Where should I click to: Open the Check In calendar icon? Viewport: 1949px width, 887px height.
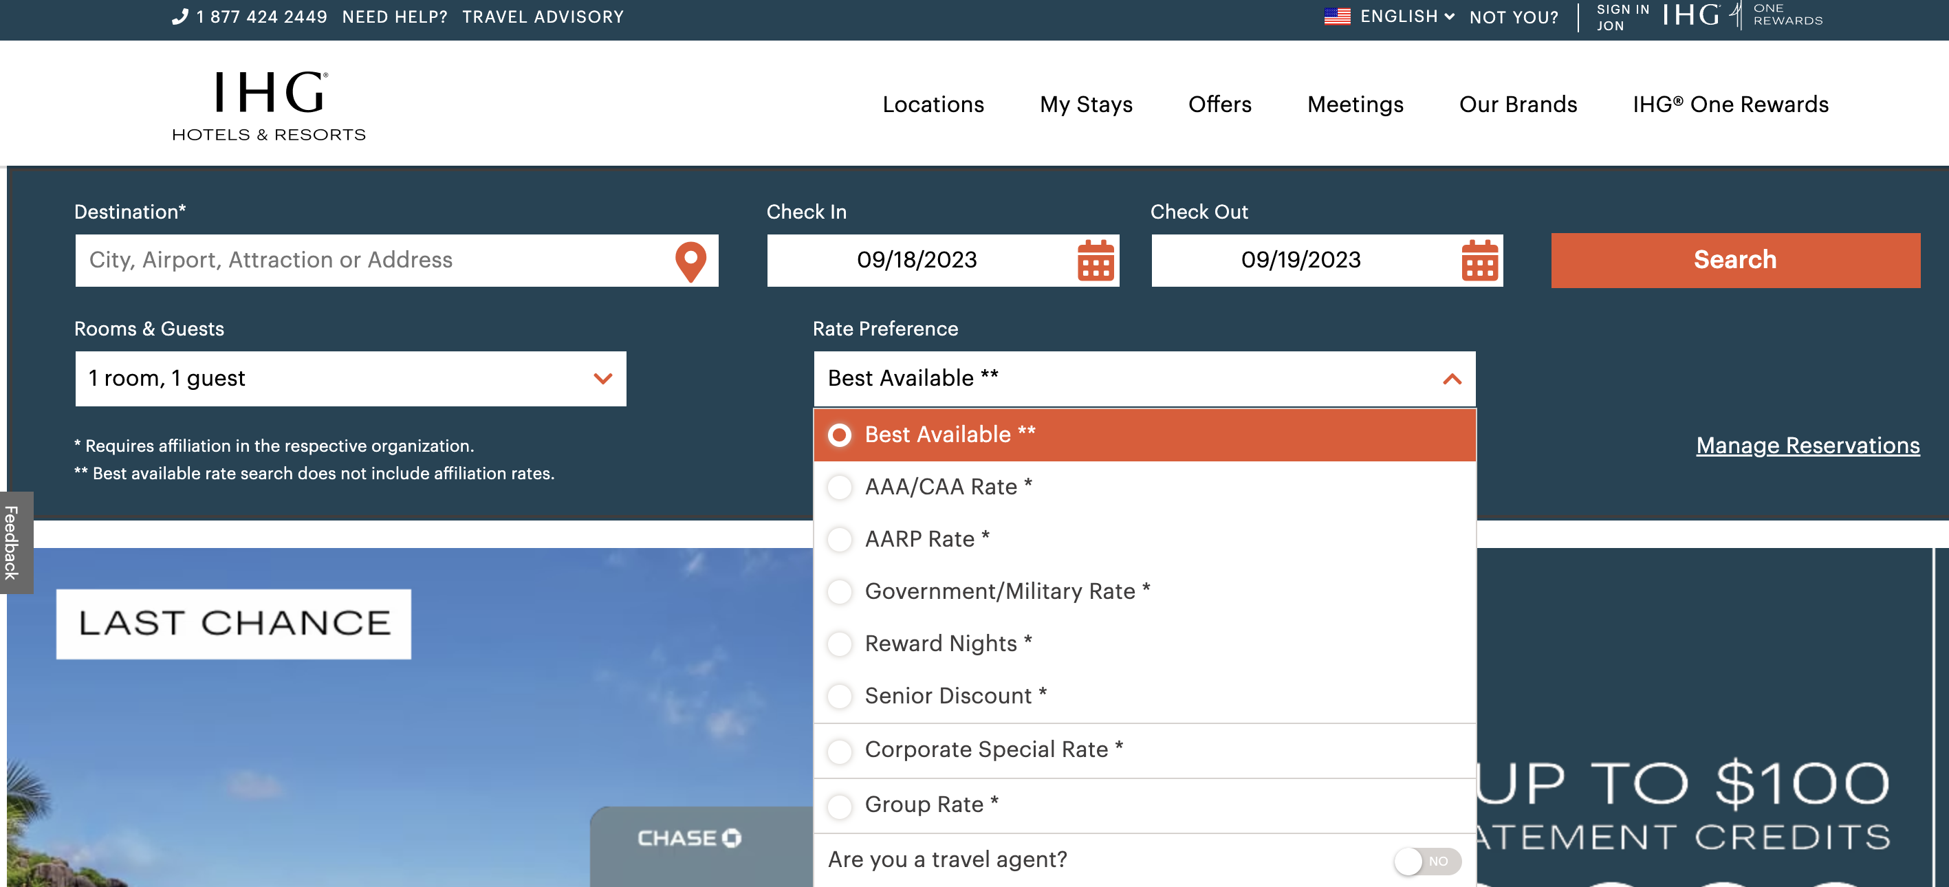(x=1095, y=261)
